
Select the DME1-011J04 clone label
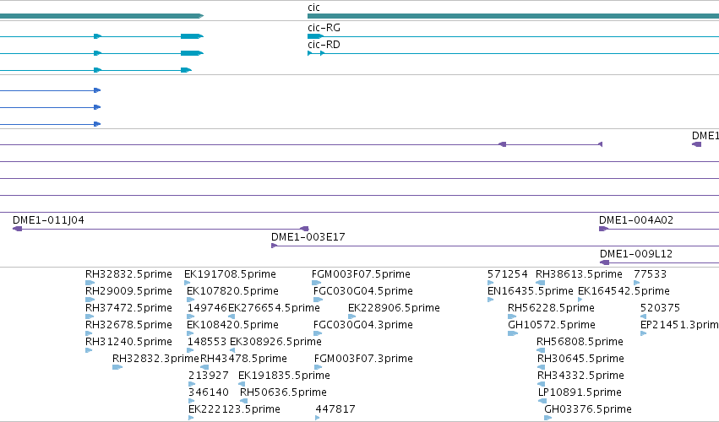[48, 220]
